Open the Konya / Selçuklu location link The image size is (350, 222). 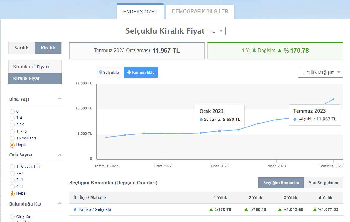(x=95, y=209)
